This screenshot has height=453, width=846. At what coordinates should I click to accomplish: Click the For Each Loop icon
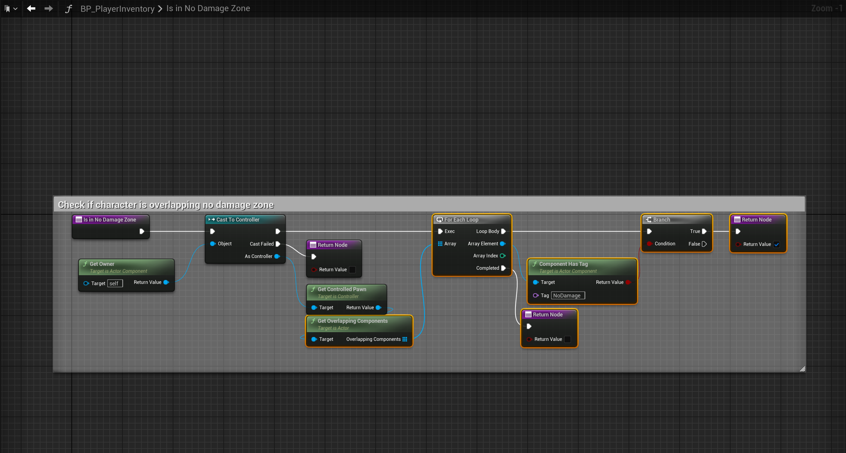(439, 220)
